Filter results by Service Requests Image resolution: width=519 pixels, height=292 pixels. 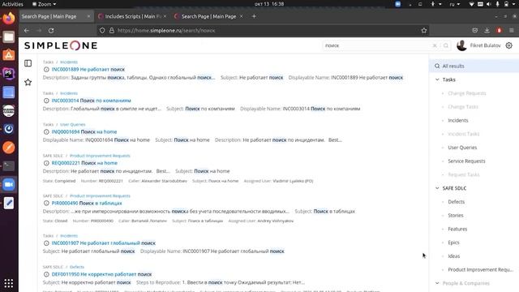click(466, 161)
